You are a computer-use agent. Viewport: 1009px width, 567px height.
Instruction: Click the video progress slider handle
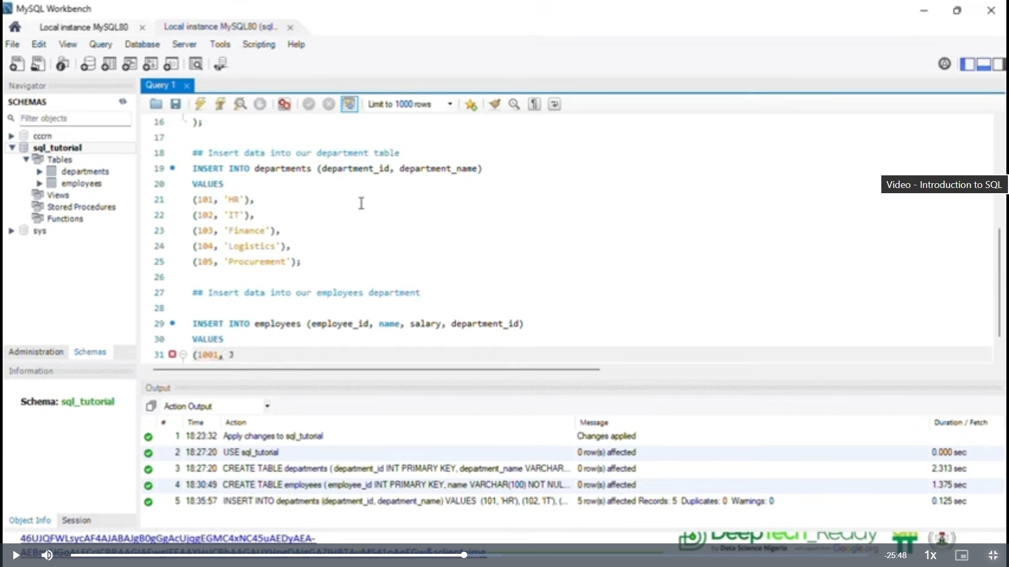point(464,554)
